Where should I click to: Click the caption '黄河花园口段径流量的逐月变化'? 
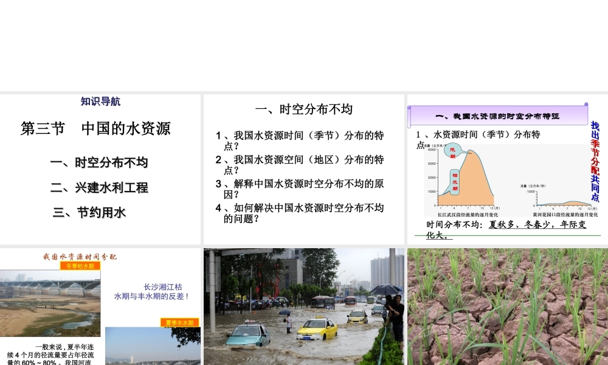(565, 215)
